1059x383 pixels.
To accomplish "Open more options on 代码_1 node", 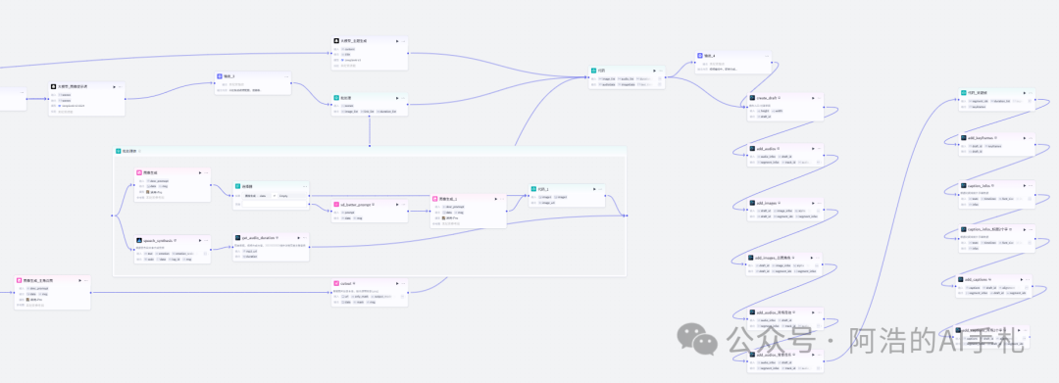I will pyautogui.click(x=601, y=189).
